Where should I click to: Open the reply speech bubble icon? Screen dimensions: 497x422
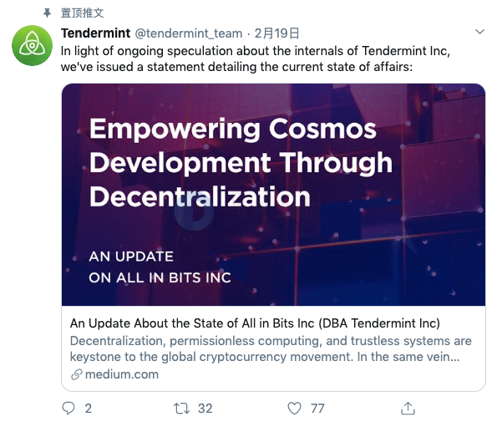click(x=68, y=408)
